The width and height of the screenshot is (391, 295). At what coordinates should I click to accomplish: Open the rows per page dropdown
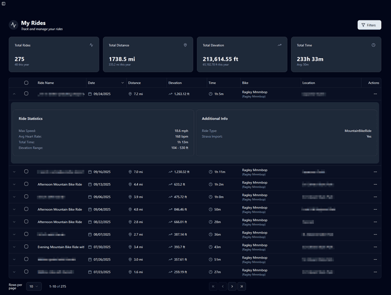coord(34,286)
